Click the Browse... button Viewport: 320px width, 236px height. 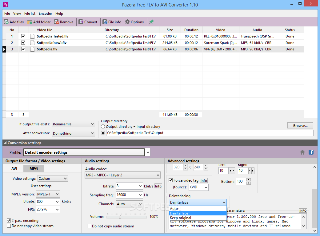(300, 126)
